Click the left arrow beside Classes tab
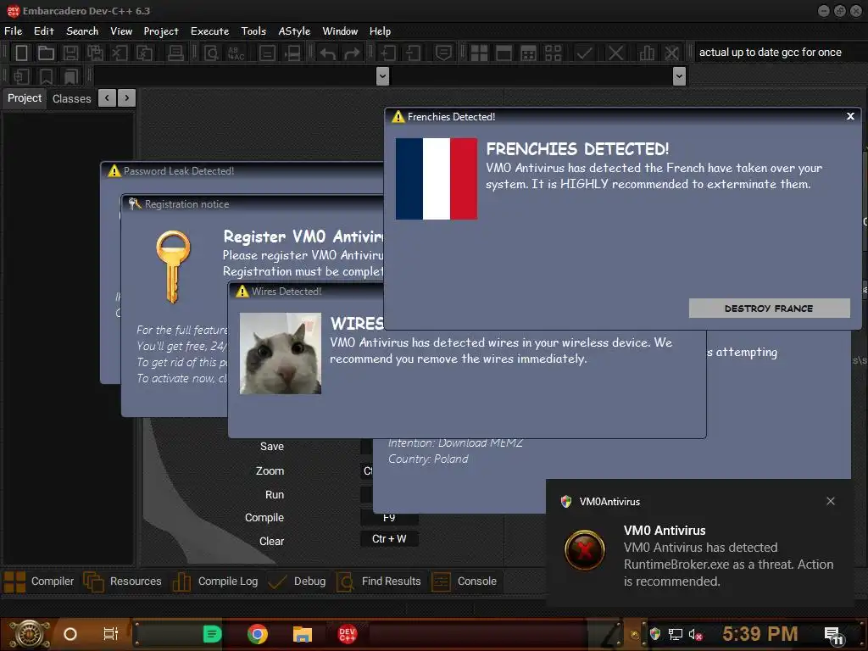The width and height of the screenshot is (868, 651). click(107, 98)
